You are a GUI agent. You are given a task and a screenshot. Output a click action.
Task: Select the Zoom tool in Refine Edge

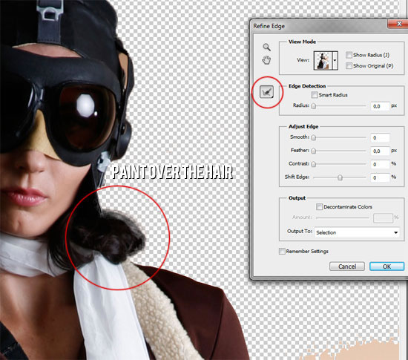point(266,47)
